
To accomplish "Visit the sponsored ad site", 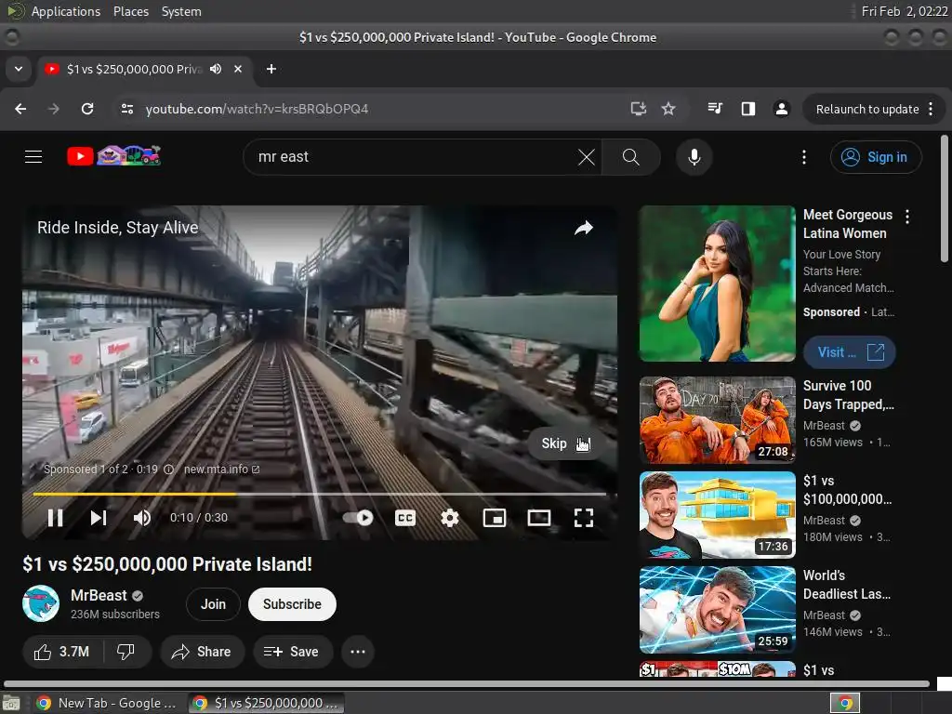I will point(850,352).
